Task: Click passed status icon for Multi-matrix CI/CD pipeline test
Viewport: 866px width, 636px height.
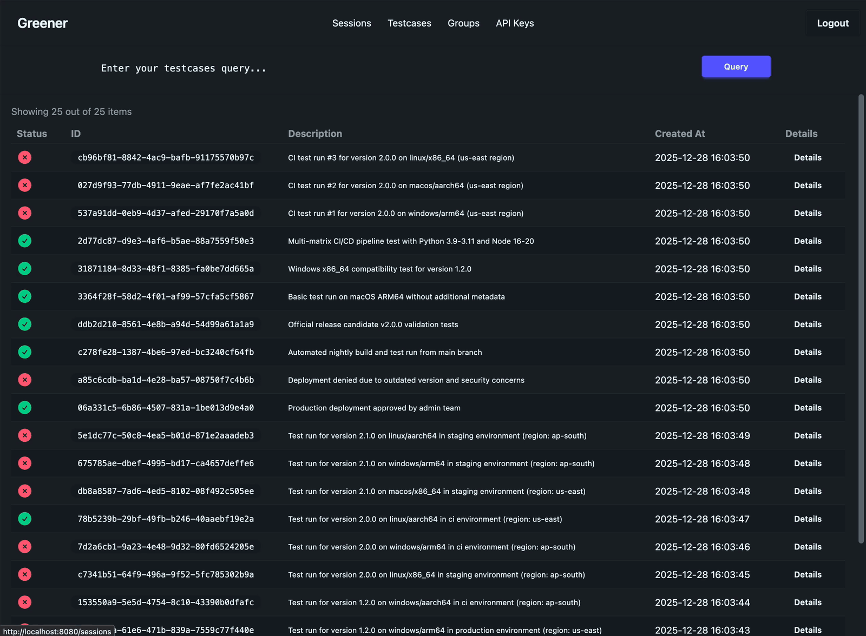Action: click(25, 241)
